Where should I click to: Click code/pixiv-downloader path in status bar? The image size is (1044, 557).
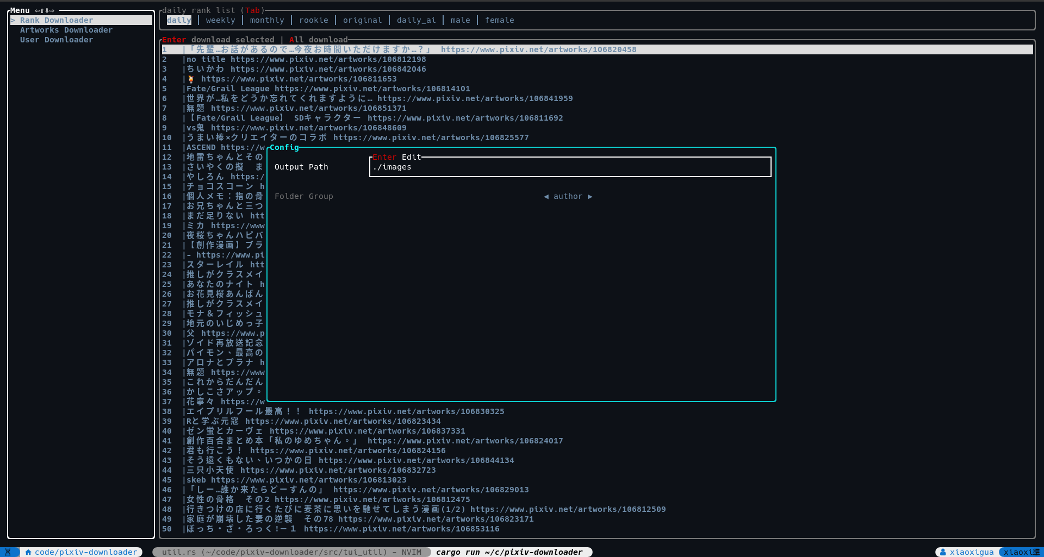click(x=86, y=552)
